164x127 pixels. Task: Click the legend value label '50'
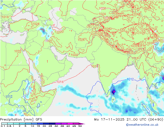pos(80,126)
